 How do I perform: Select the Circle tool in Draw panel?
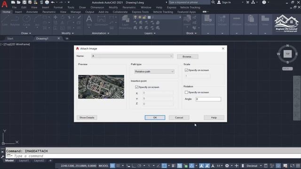pyautogui.click(x=26, y=21)
